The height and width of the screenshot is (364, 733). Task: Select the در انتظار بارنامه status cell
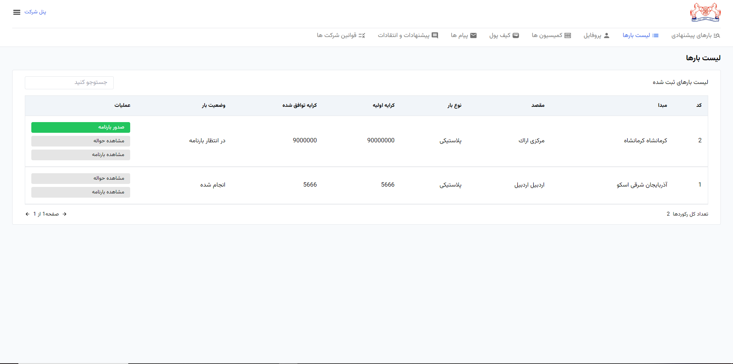pyautogui.click(x=207, y=141)
